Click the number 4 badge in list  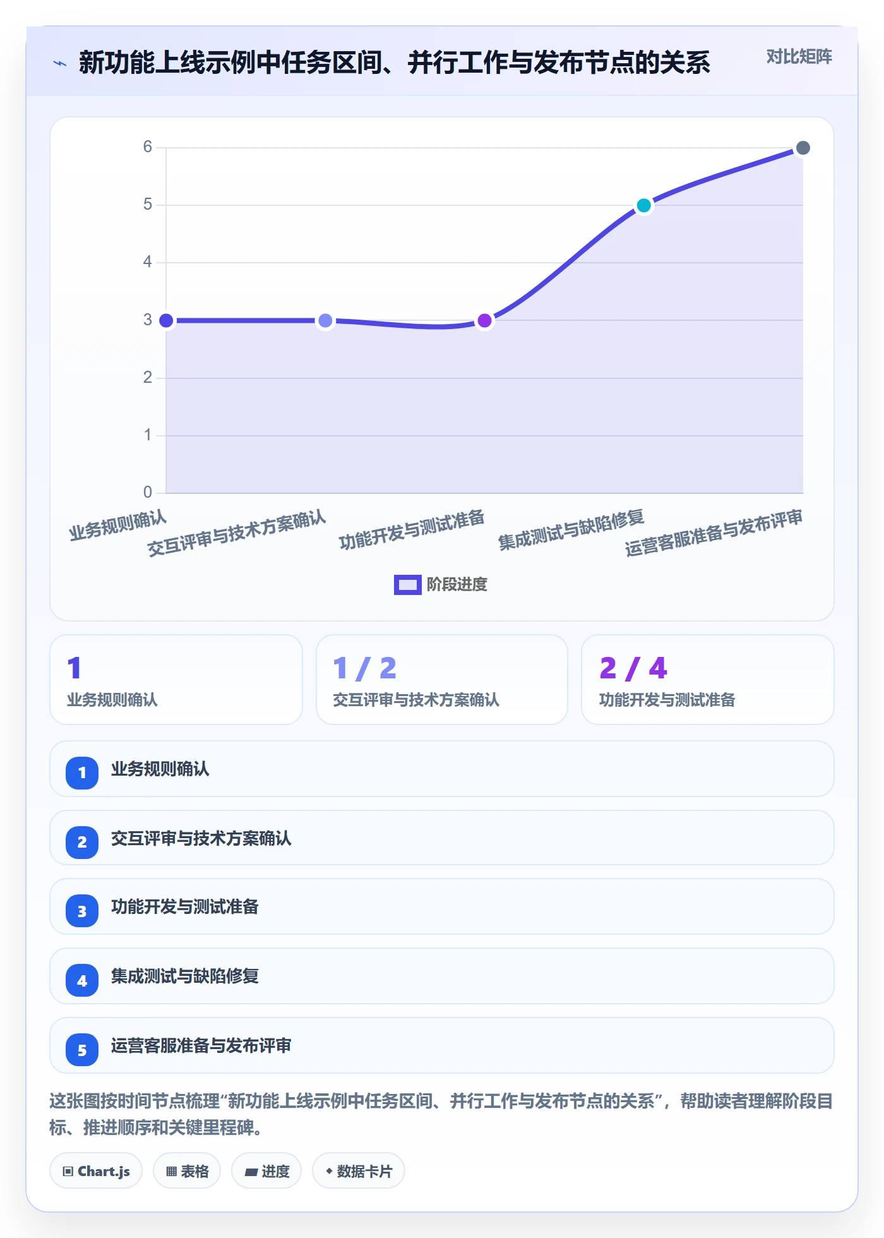(x=82, y=980)
